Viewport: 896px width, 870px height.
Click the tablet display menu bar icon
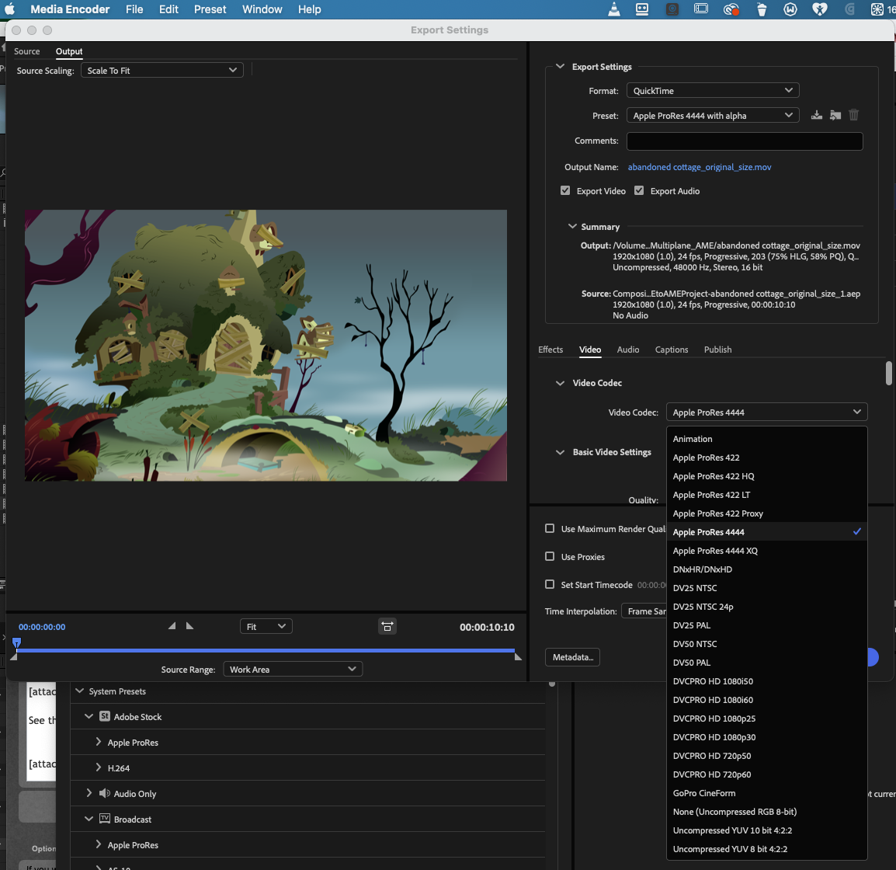[701, 9]
